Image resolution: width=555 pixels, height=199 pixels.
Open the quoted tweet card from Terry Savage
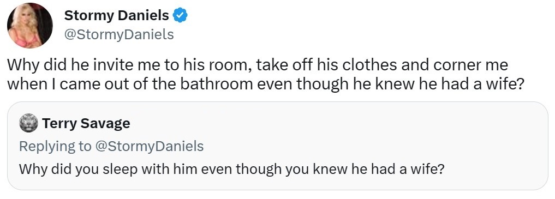[x=277, y=146]
